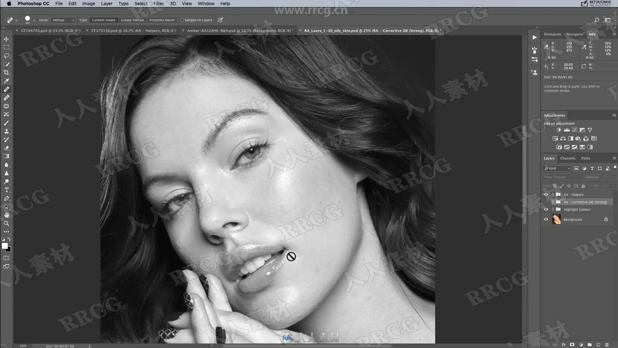Image resolution: width=618 pixels, height=348 pixels.
Task: Enable Sample All Layers checkbox
Action: click(x=182, y=20)
